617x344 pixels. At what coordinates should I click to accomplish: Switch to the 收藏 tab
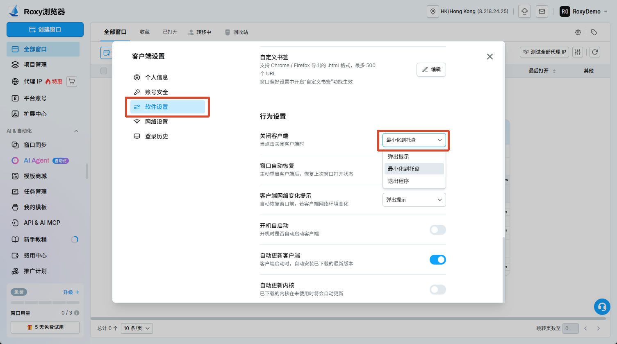[x=145, y=32]
